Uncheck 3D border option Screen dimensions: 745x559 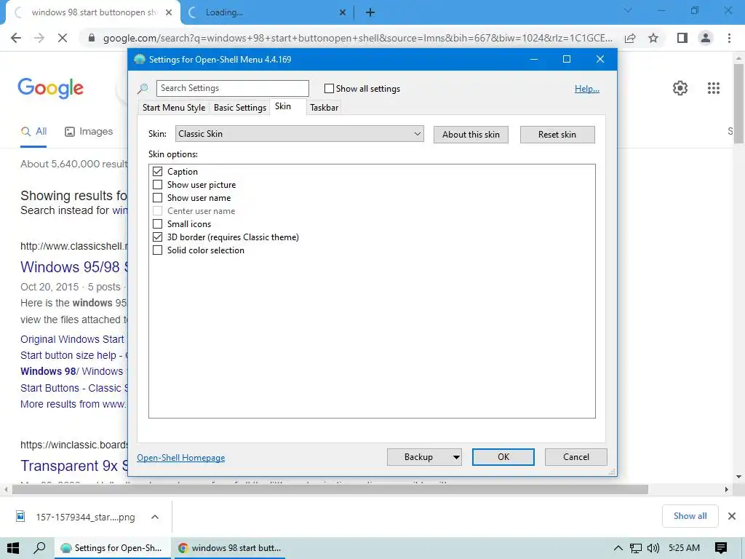pos(157,237)
